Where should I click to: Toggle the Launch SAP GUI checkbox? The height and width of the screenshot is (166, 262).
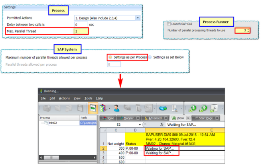coord(169,24)
